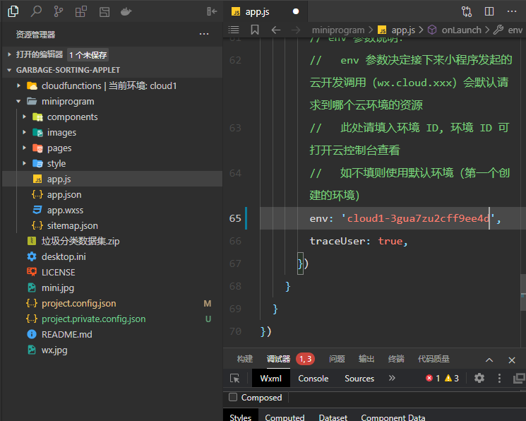This screenshot has width=526, height=421.
Task: Open the devtools vertical dots menu
Action: tap(499, 379)
